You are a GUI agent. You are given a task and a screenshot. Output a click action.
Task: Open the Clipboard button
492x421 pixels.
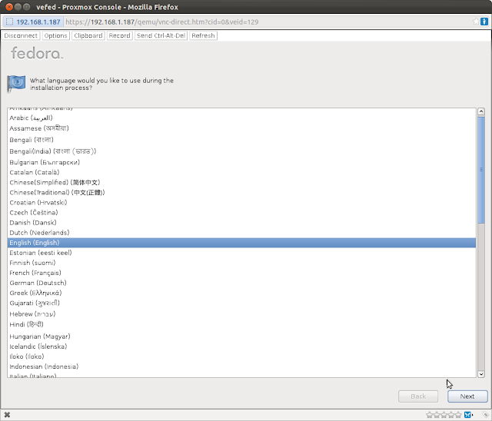point(88,36)
